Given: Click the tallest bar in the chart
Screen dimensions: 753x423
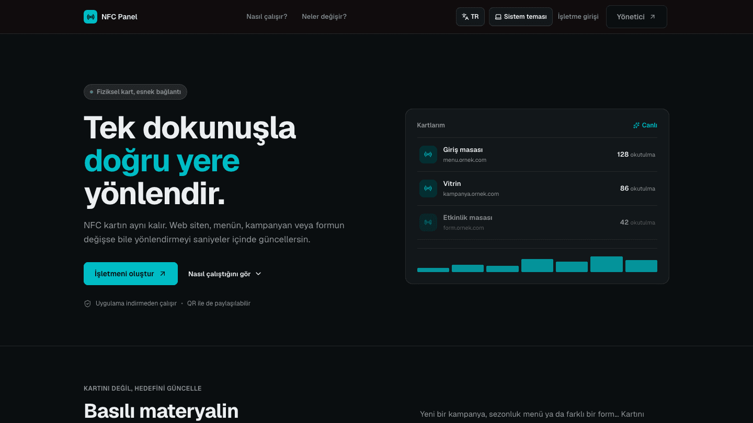Looking at the screenshot, I should (x=607, y=264).
